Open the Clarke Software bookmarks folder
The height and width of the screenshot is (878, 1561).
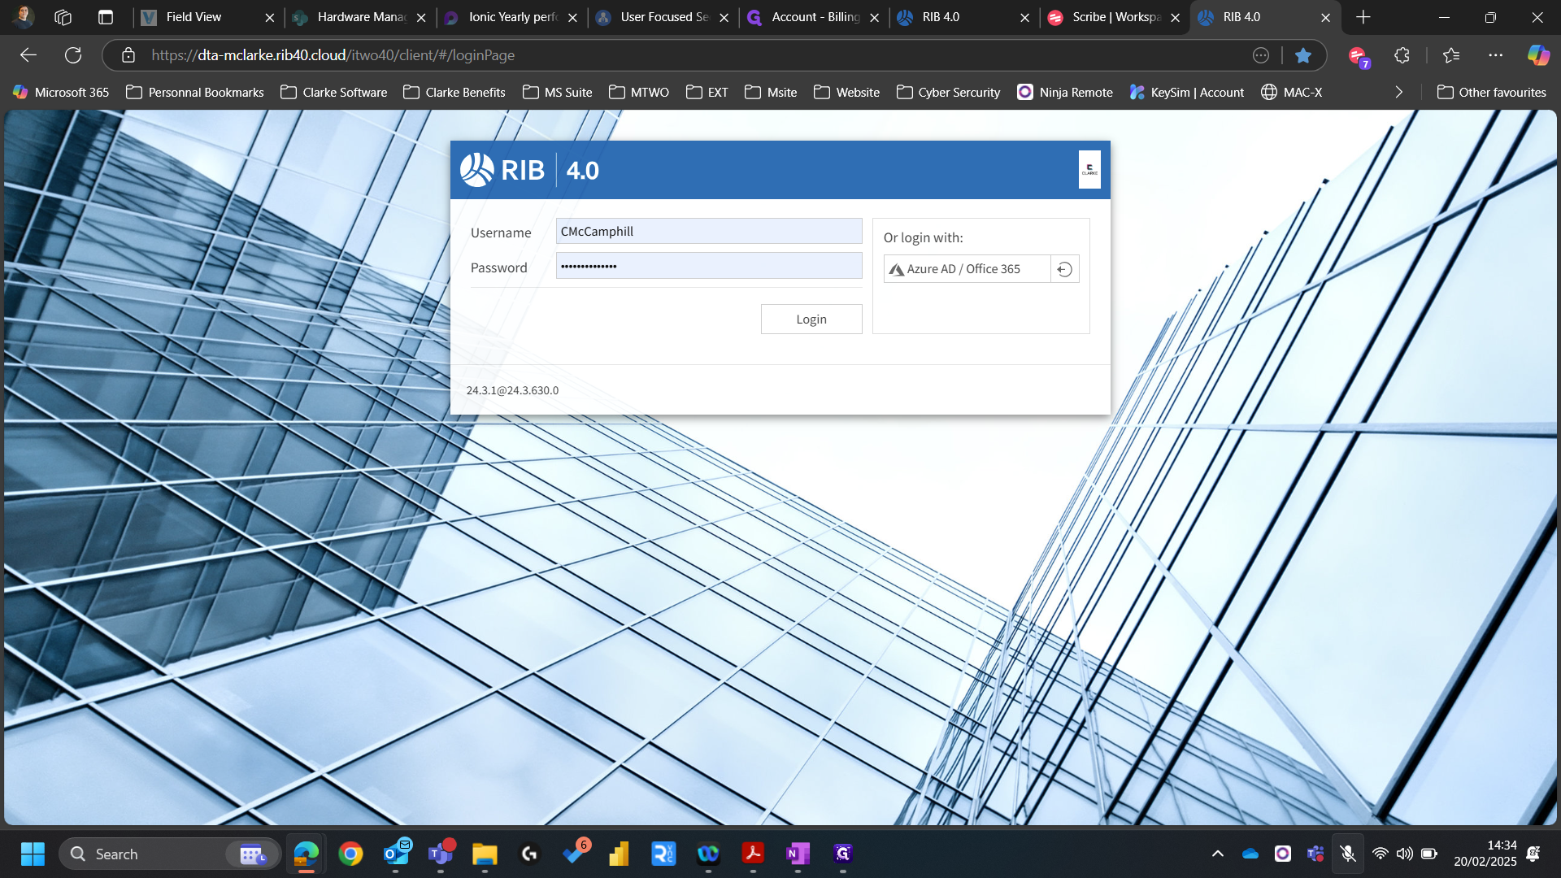pos(334,92)
